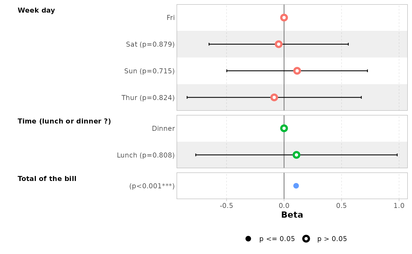Image resolution: width=412 pixels, height=254 pixels.
Task: Click the Fri reference point marker
Action: point(284,18)
